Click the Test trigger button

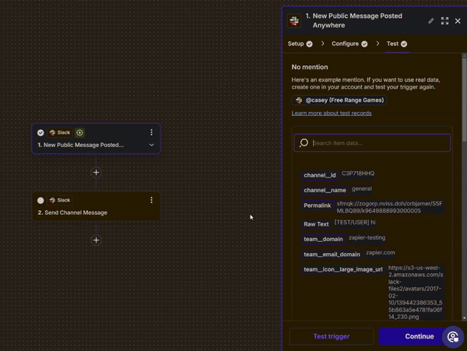pos(332,336)
